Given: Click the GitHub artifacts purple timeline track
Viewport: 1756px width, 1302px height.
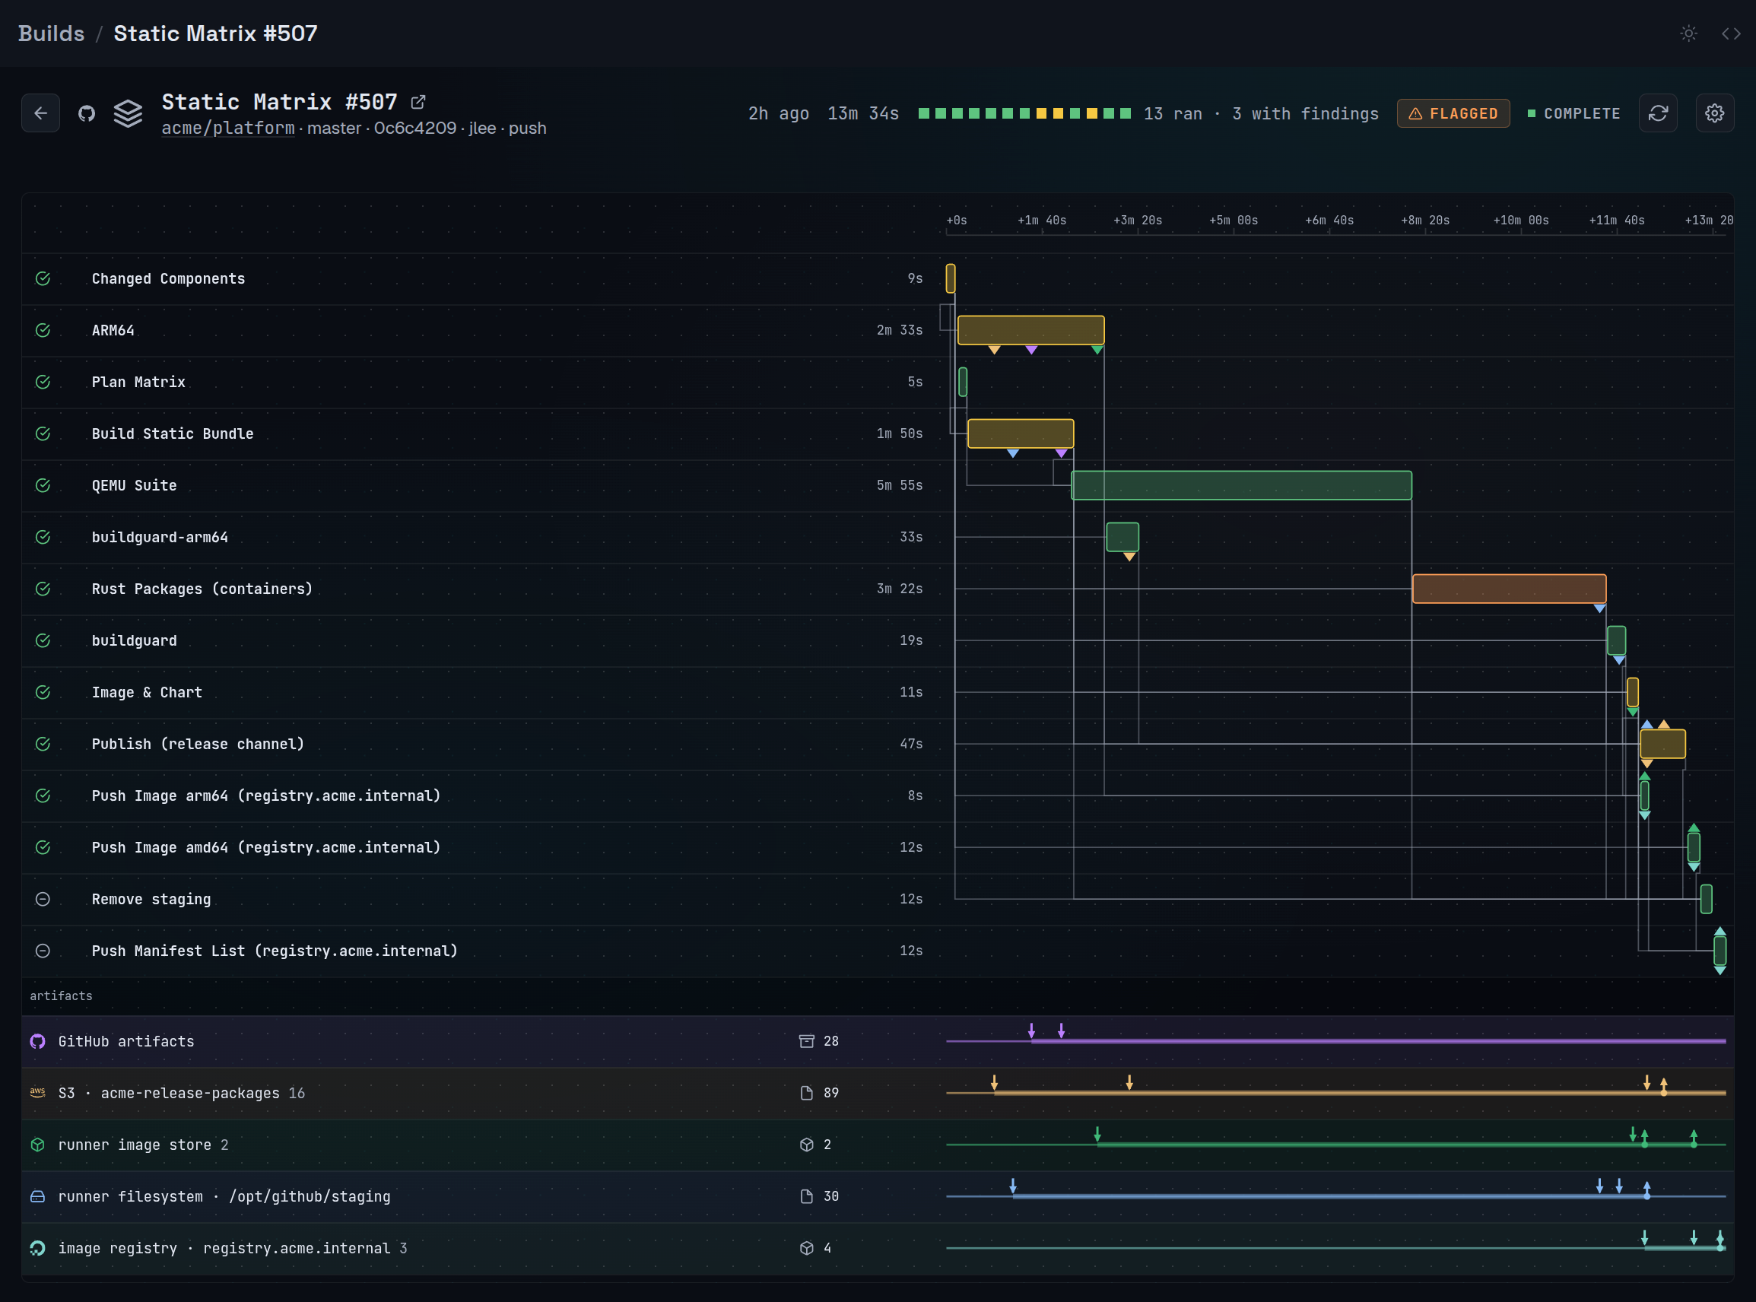Looking at the screenshot, I should point(1336,1042).
